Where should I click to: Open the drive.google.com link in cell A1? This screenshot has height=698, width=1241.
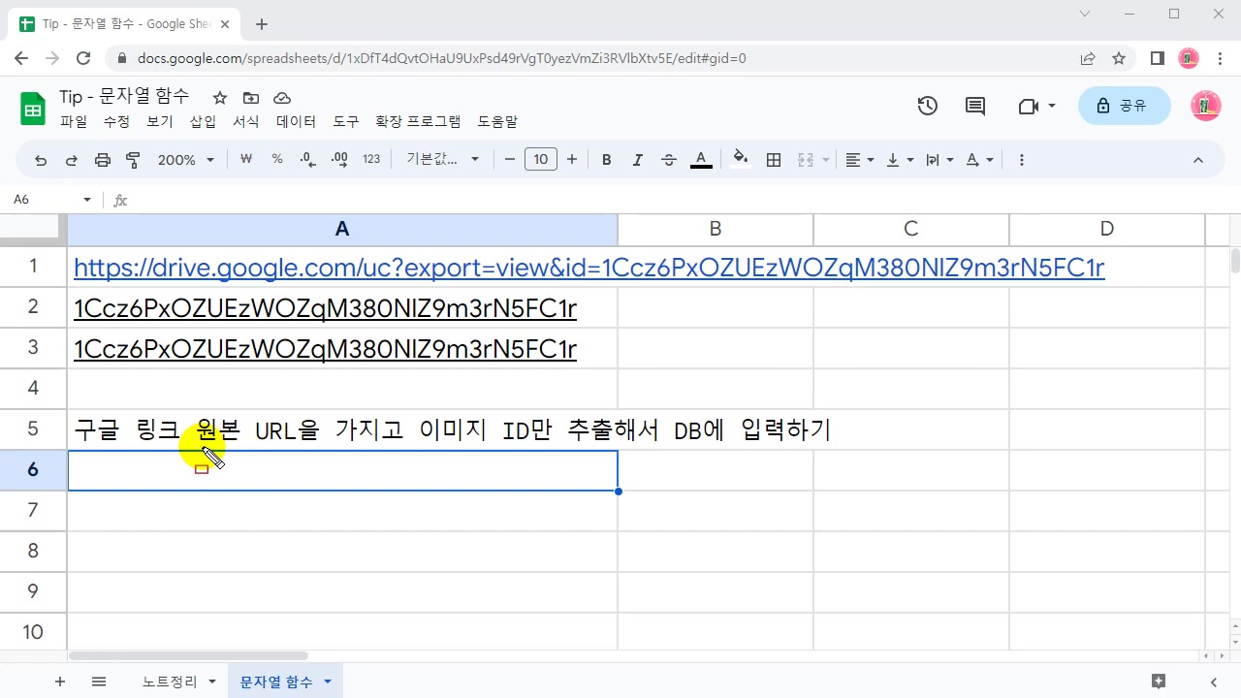tap(589, 268)
